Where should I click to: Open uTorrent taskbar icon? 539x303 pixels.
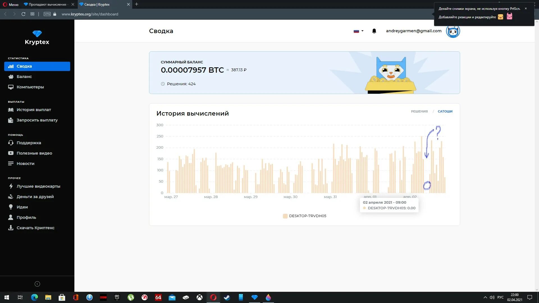[x=131, y=297]
